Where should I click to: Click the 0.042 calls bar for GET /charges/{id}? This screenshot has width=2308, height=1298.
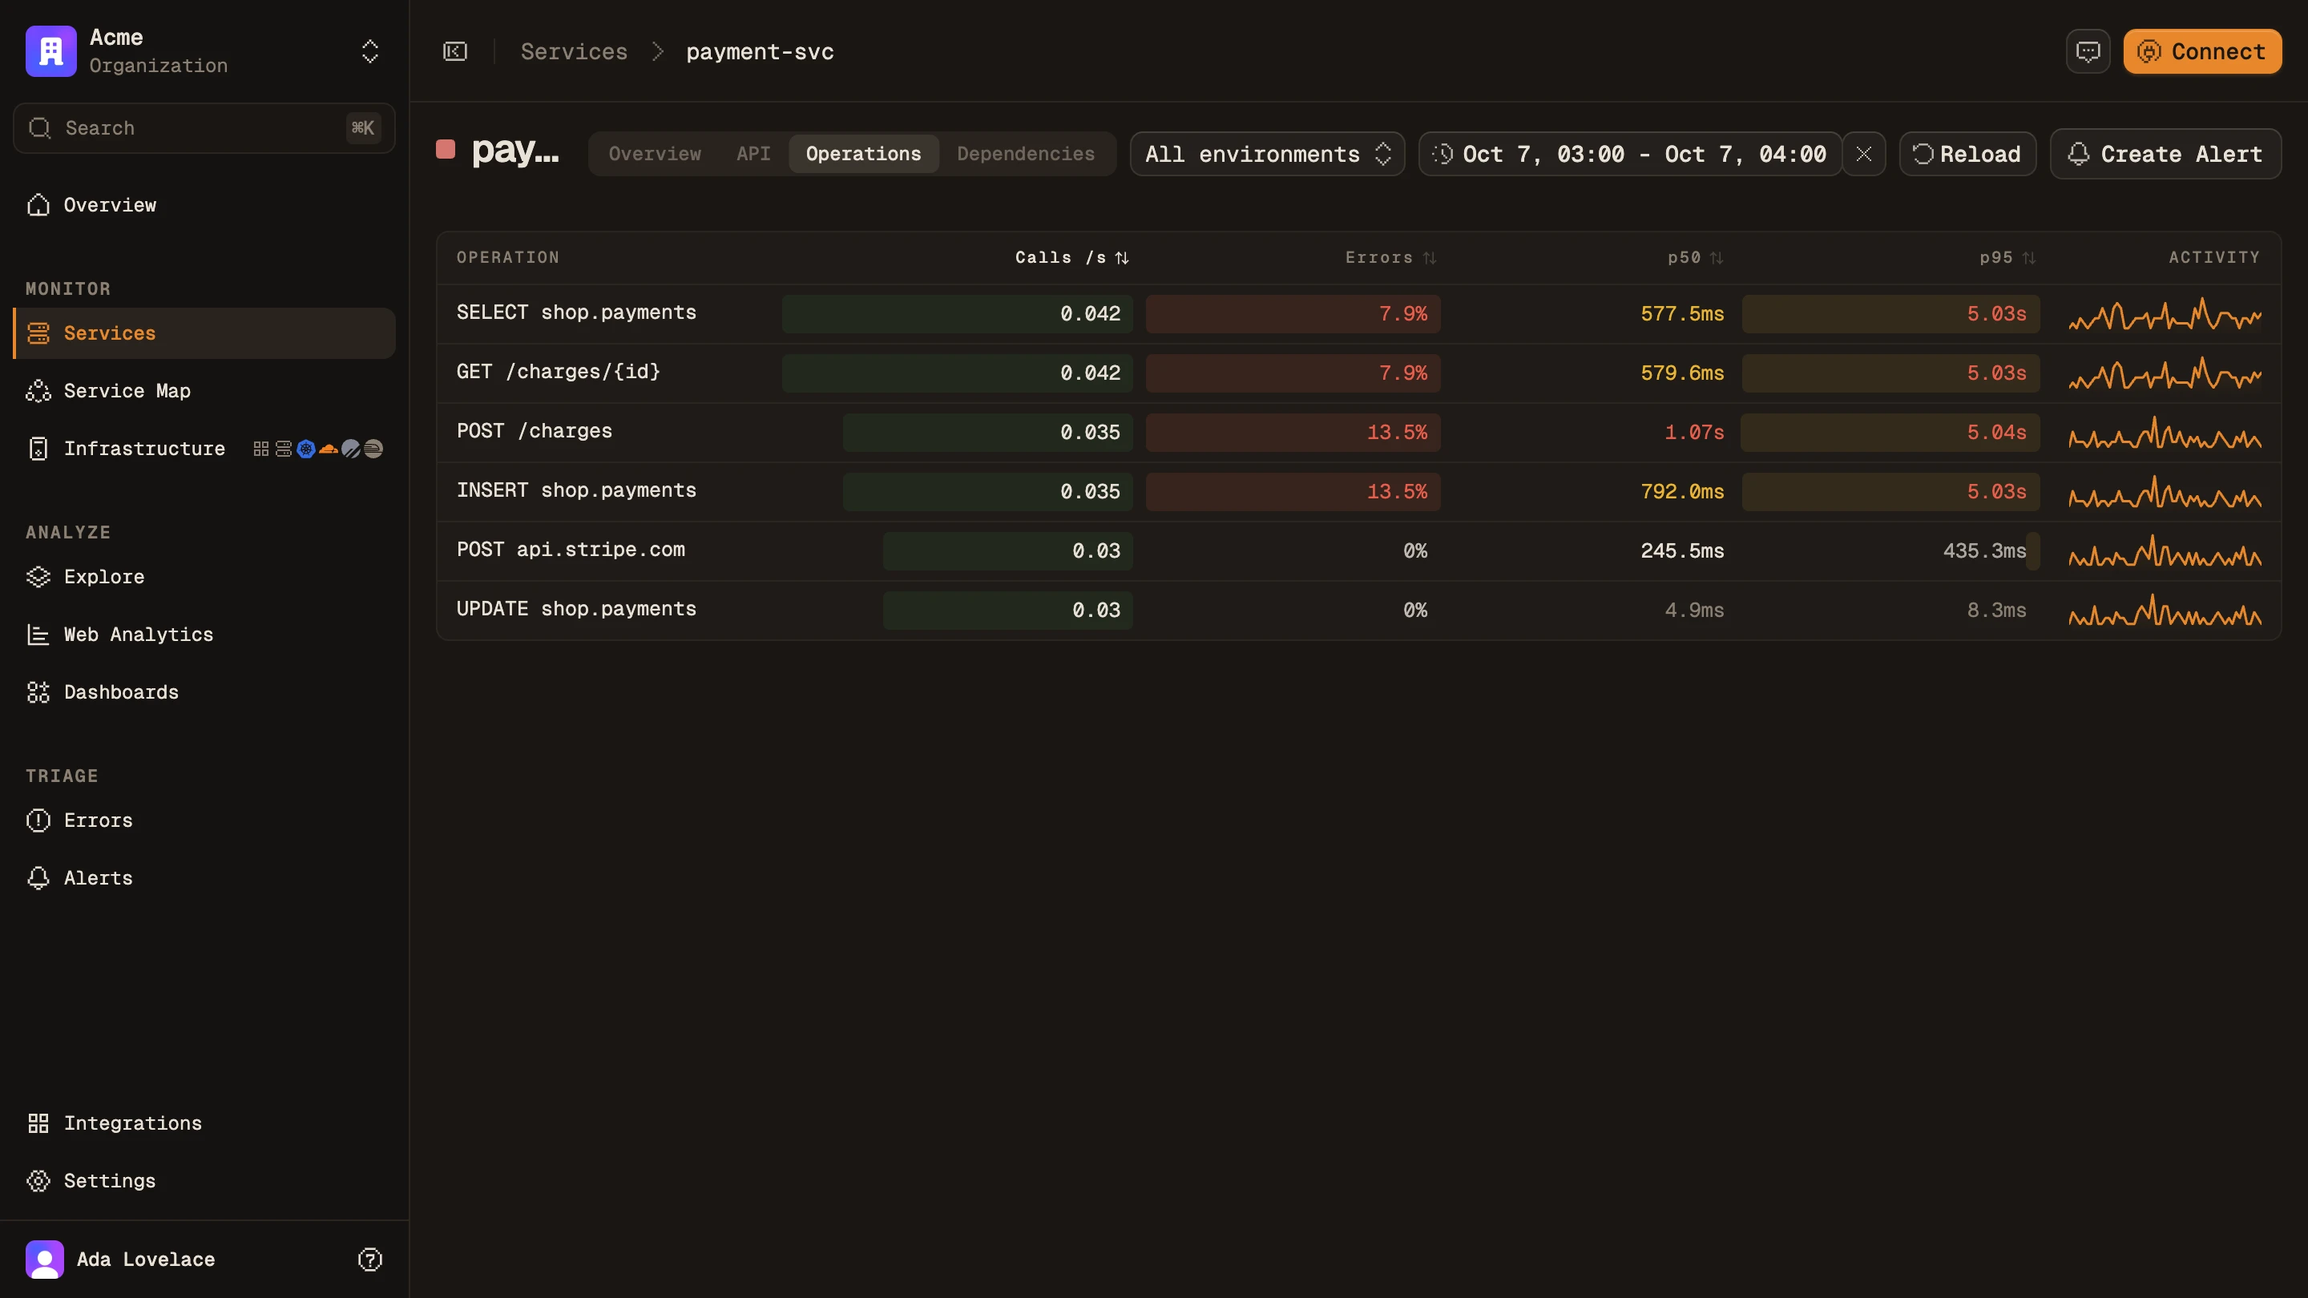957,373
